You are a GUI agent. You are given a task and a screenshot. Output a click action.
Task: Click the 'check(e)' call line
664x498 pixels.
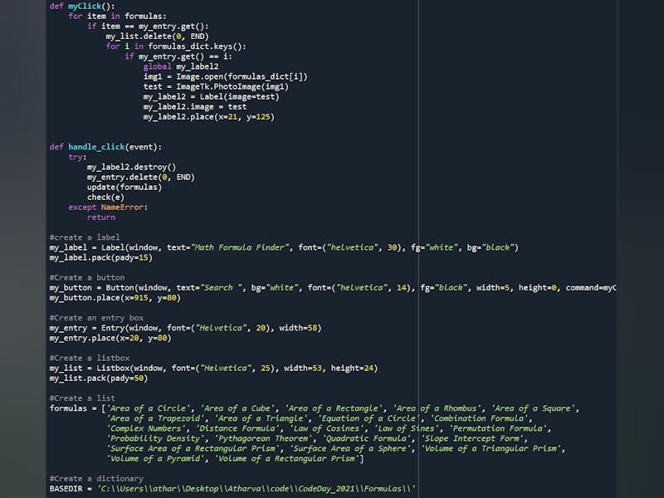(x=105, y=198)
